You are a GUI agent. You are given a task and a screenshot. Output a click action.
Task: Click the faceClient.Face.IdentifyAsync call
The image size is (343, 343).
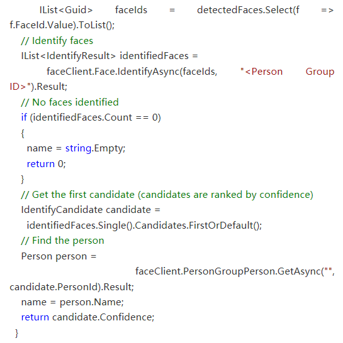click(x=132, y=72)
